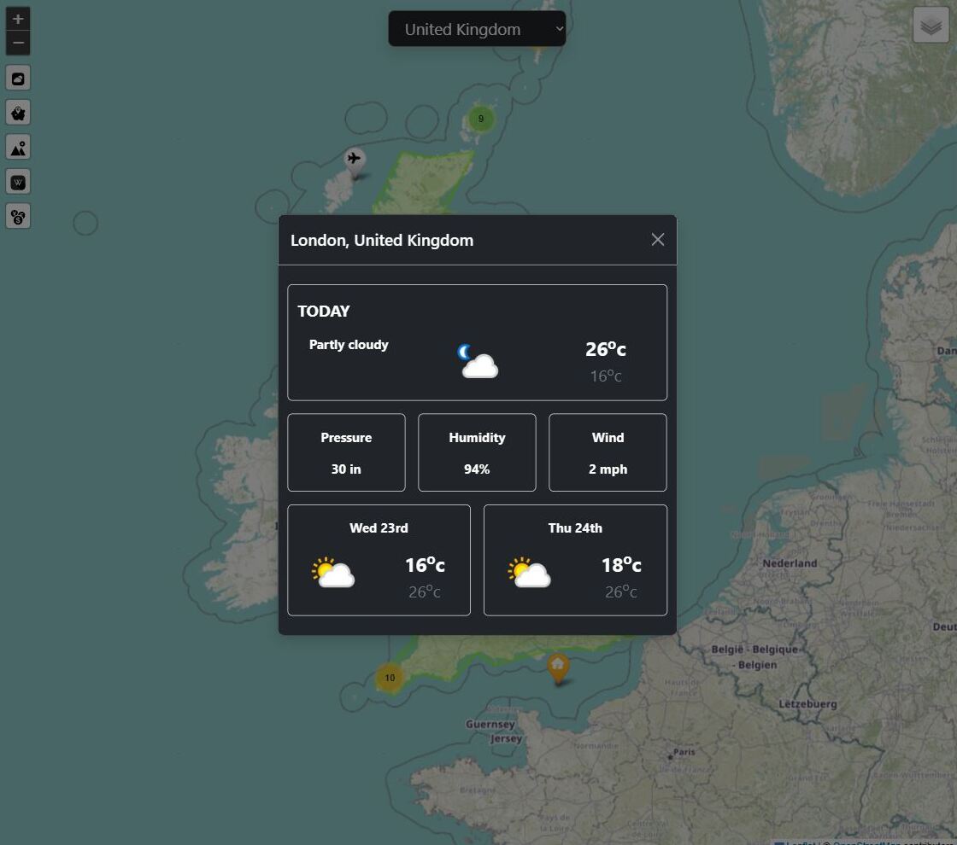
Task: Open the map layers control
Action: [931, 26]
